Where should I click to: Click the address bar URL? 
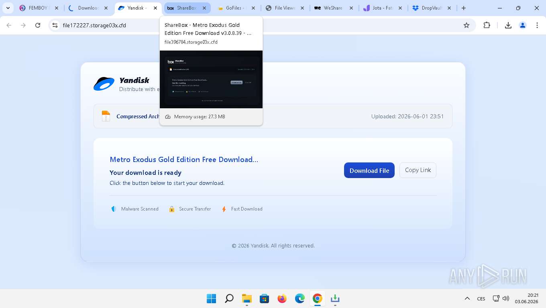point(94,25)
